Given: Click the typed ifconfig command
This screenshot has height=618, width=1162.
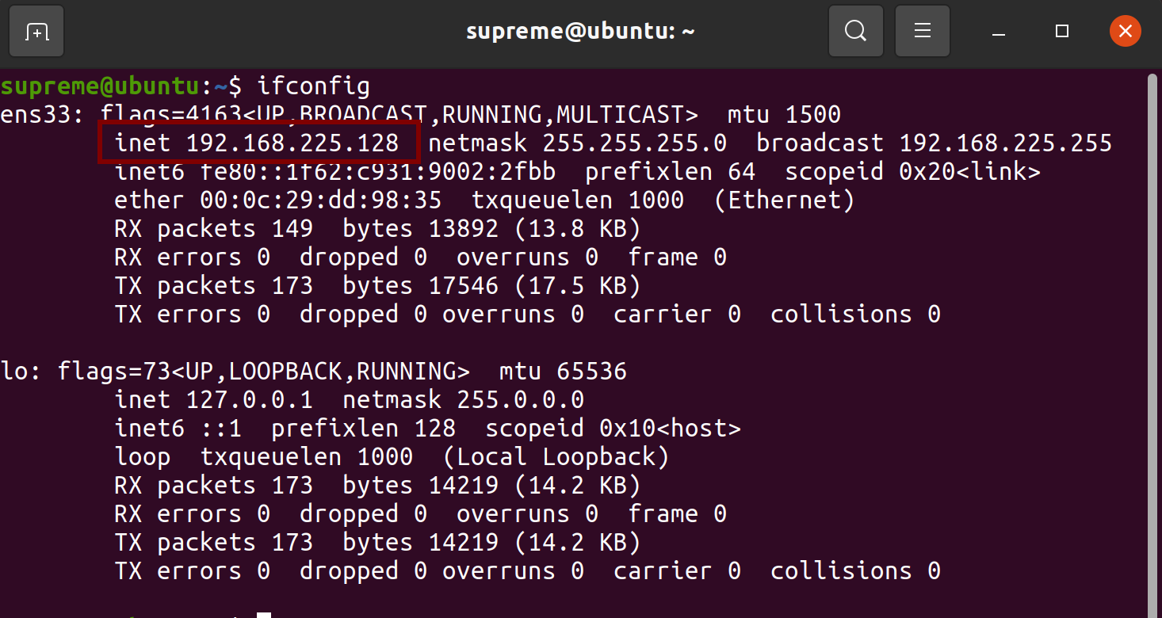Looking at the screenshot, I should coord(314,86).
